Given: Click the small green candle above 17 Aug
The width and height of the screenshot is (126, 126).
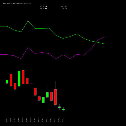Looking at the screenshot, I should coord(59,107).
